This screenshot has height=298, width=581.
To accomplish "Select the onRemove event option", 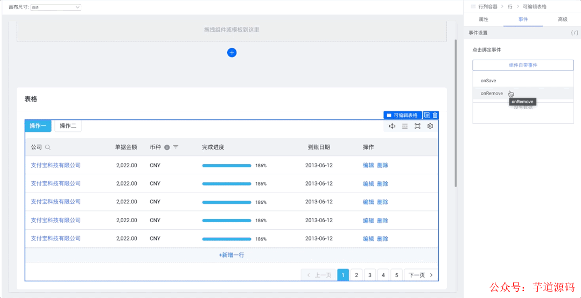I will tap(523, 93).
